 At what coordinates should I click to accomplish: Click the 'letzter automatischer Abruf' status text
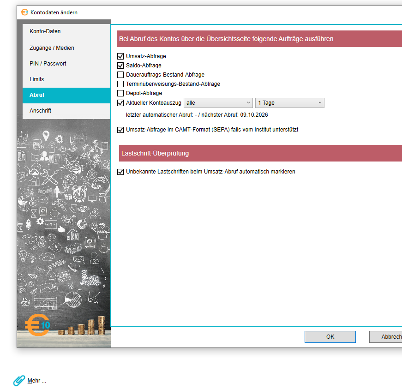pyautogui.click(x=197, y=115)
